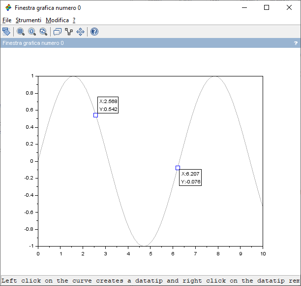Open the figure properties editor icon

[57, 32]
